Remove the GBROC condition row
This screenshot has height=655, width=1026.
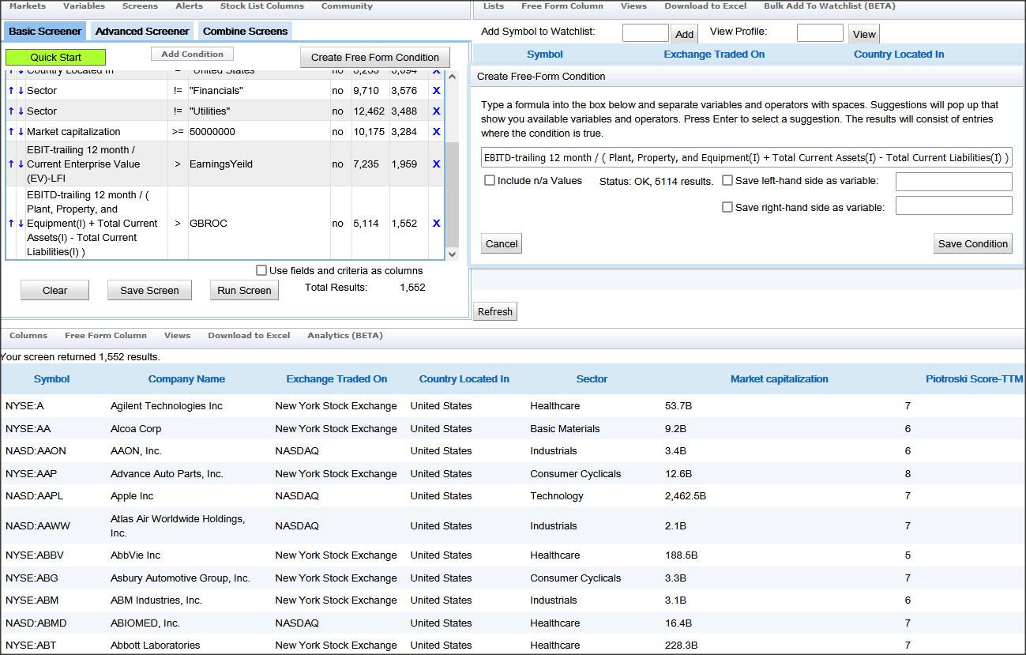[436, 224]
